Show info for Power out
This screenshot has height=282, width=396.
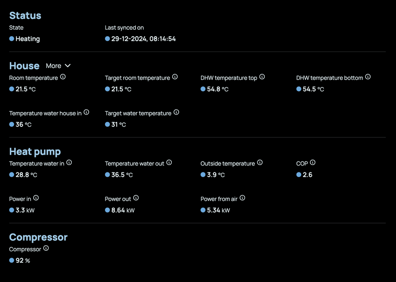(x=136, y=198)
